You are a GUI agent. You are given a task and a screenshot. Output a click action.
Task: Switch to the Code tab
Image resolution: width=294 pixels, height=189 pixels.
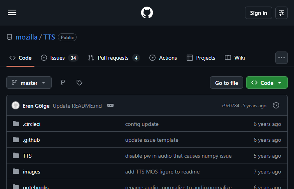tap(21, 58)
